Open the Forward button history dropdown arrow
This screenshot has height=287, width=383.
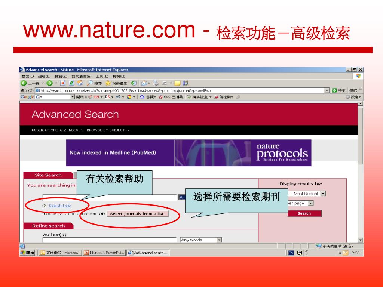56,83
